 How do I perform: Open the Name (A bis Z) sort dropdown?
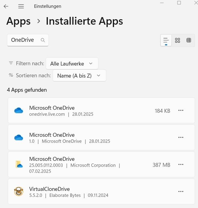pyautogui.click(x=79, y=76)
